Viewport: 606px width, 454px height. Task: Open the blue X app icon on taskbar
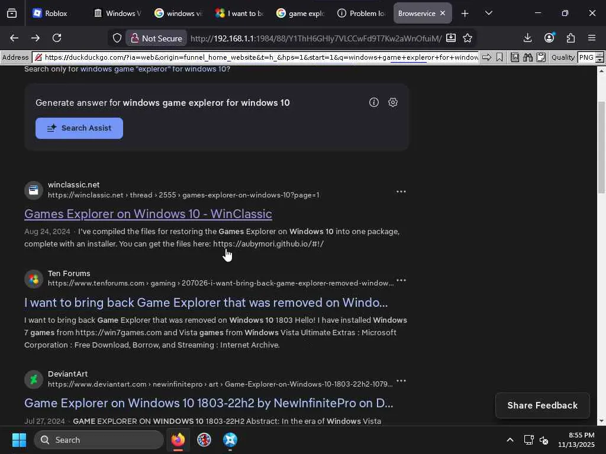coord(230,440)
